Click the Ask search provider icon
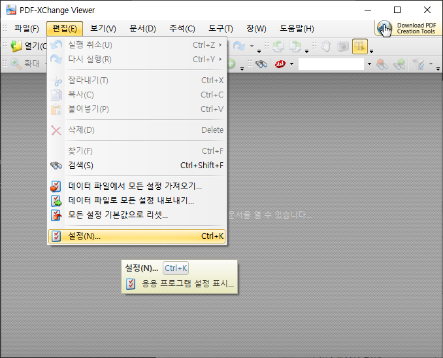443x358 pixels. (x=280, y=64)
